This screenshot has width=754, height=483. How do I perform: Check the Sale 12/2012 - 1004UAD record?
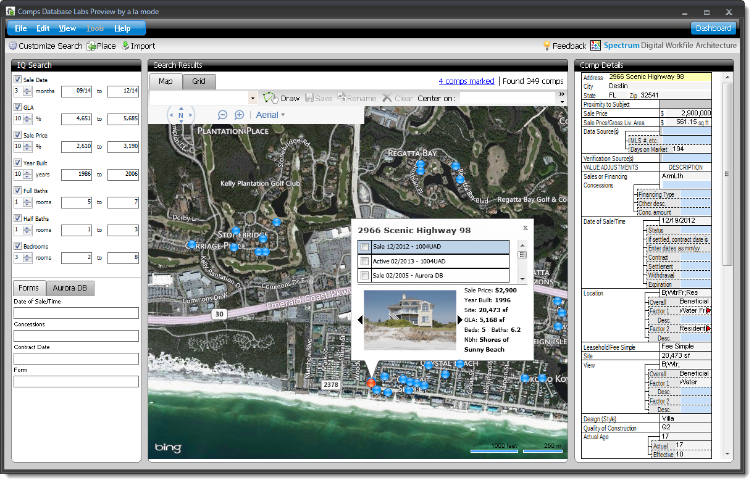pyautogui.click(x=365, y=247)
